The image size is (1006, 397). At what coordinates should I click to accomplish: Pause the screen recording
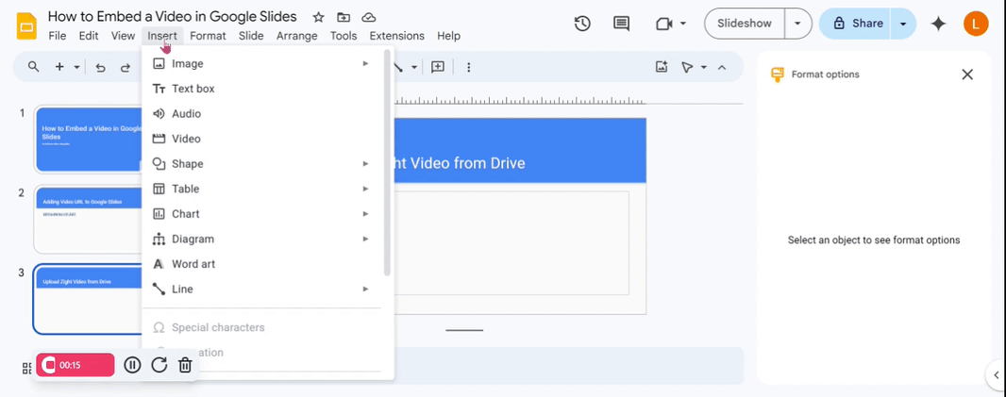tap(132, 365)
